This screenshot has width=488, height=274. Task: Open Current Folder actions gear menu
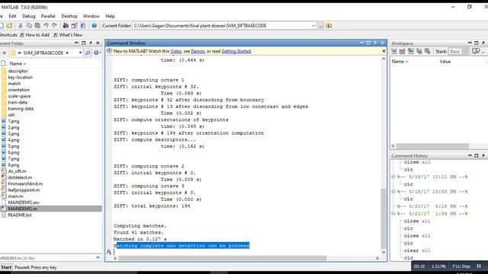(97, 53)
